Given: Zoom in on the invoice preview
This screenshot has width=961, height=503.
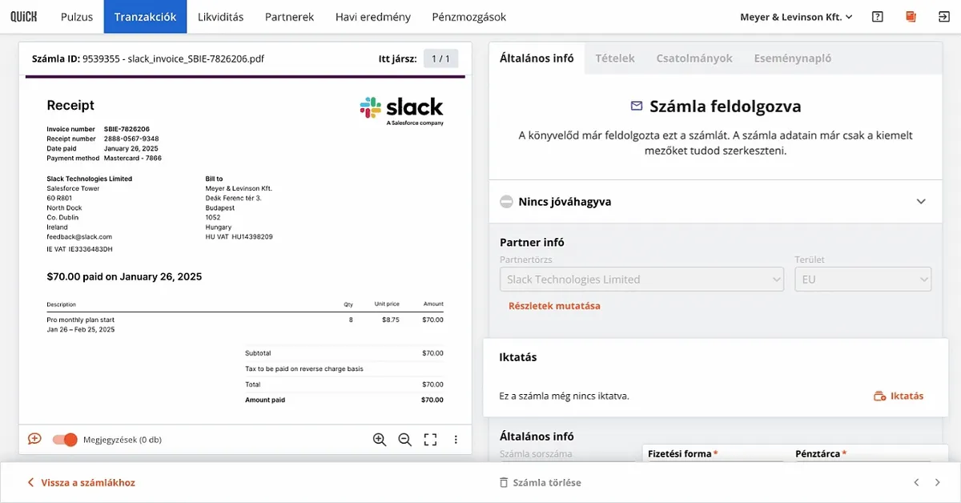Looking at the screenshot, I should [x=380, y=439].
